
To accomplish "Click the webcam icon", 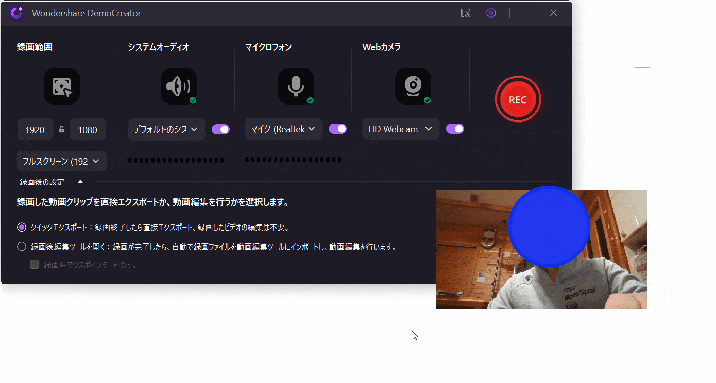I will (413, 86).
